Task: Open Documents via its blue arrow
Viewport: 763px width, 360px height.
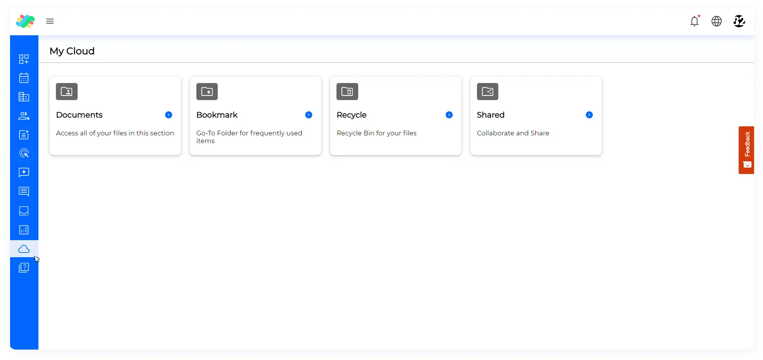Action: click(x=168, y=115)
